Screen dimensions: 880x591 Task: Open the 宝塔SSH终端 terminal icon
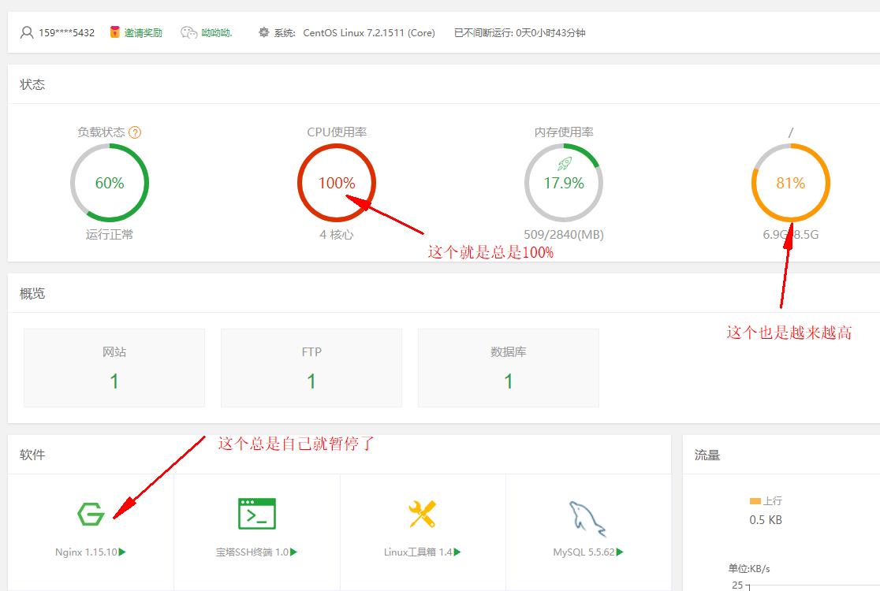pyautogui.click(x=256, y=513)
